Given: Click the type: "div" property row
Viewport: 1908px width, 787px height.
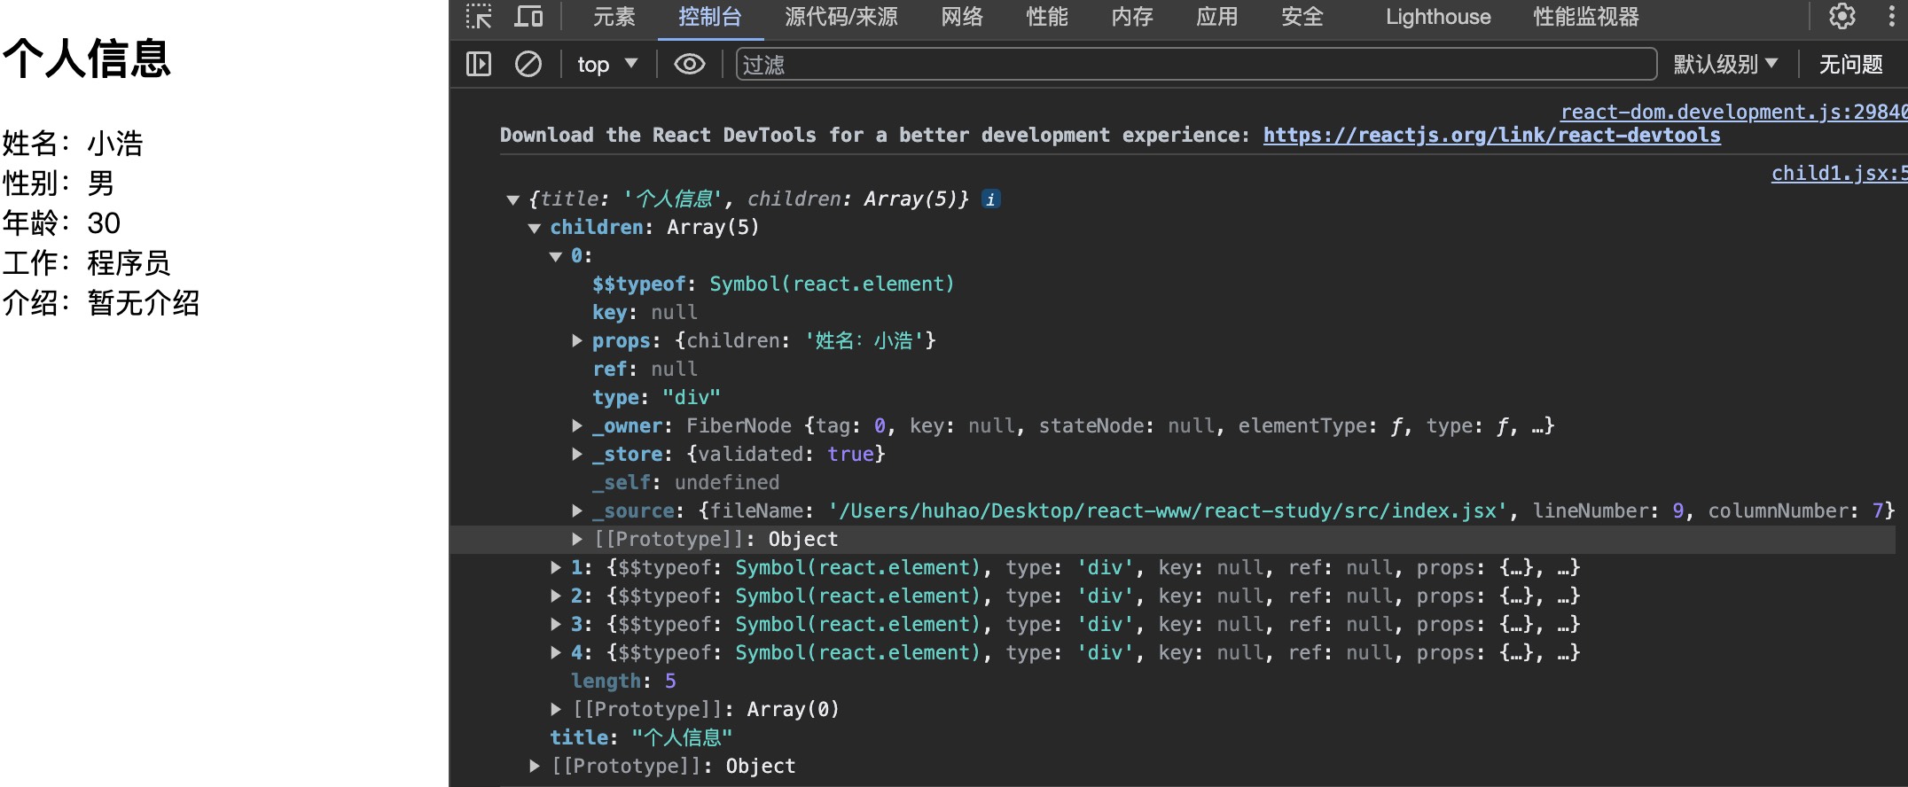Looking at the screenshot, I should (x=656, y=397).
